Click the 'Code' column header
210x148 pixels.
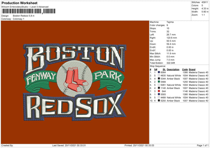click(x=185, y=69)
